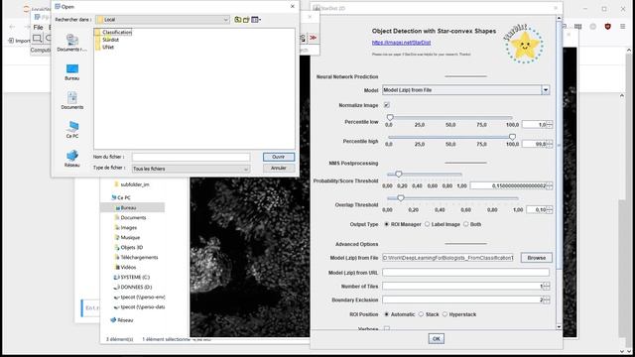Viewport: 635px width, 357px height.
Task: Click the Percentile low value stepper arrows
Action: click(549, 125)
